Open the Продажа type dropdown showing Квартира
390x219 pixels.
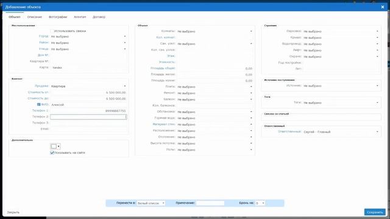pos(89,86)
